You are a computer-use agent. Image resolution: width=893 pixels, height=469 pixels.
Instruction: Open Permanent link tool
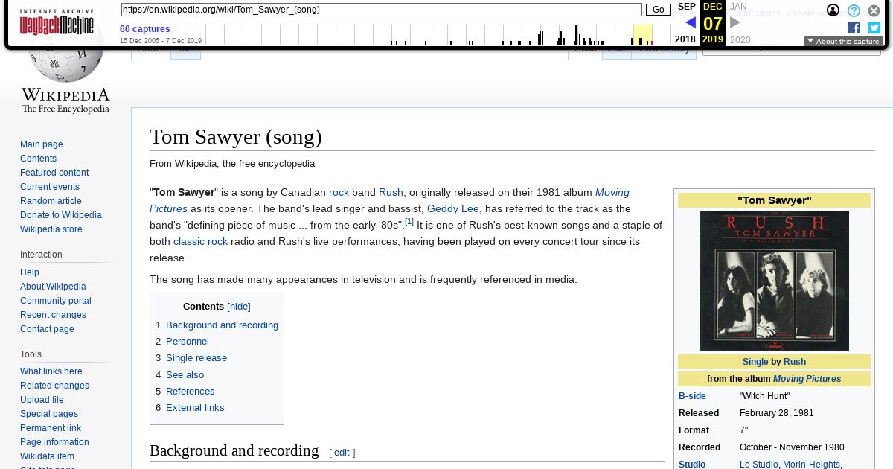click(51, 428)
